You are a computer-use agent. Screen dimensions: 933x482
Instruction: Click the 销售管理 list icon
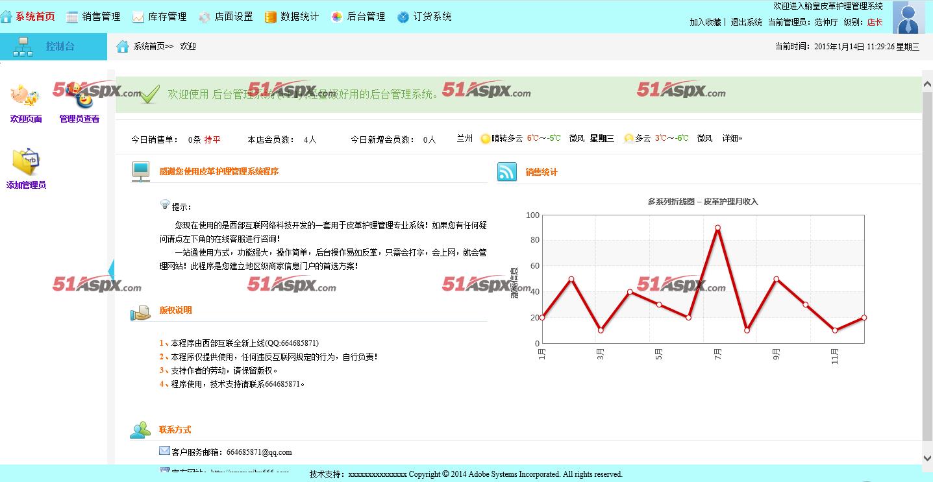(x=72, y=17)
